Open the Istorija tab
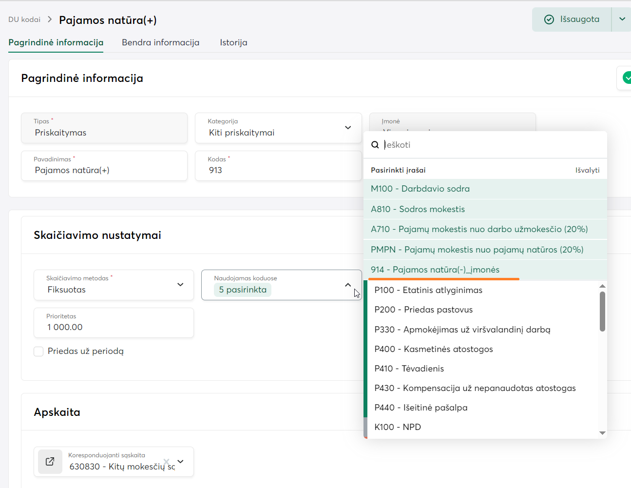The image size is (631, 488). [x=233, y=42]
